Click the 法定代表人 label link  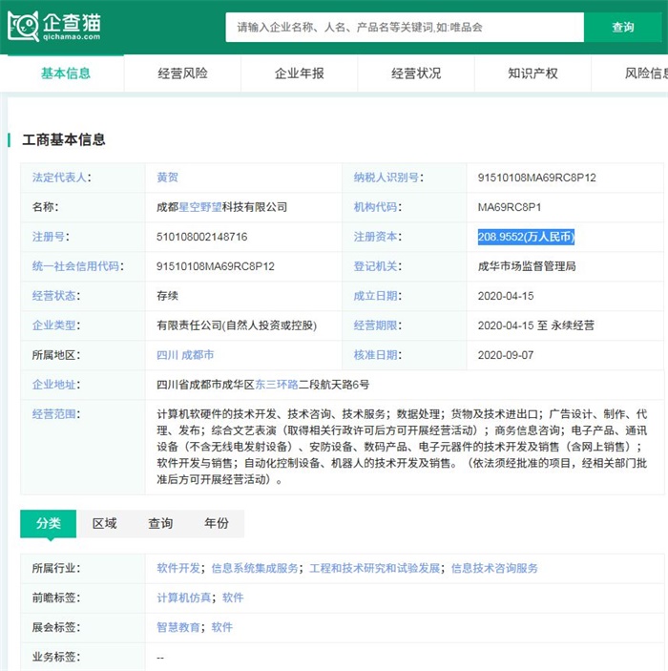pyautogui.click(x=59, y=178)
